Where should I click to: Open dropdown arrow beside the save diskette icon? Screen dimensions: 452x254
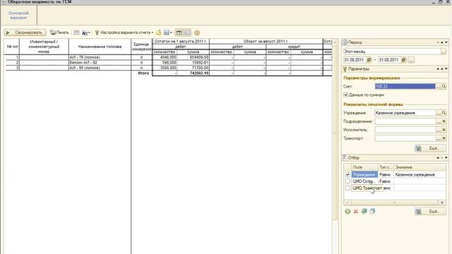[x=171, y=33]
